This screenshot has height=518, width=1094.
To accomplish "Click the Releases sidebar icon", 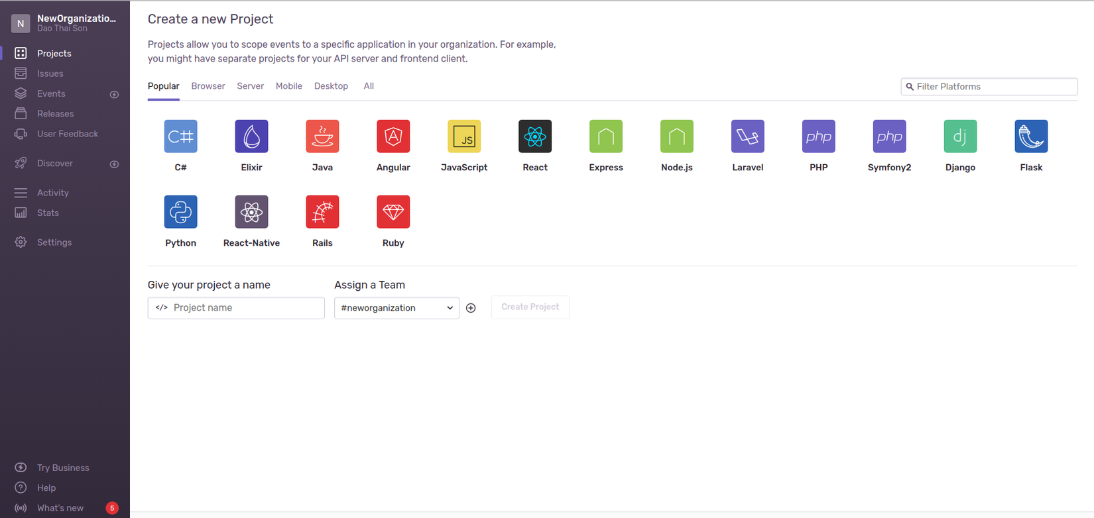I will [x=21, y=113].
